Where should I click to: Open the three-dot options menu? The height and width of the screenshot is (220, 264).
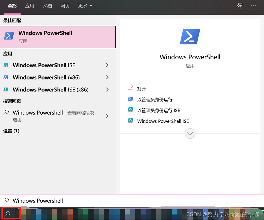point(254,6)
